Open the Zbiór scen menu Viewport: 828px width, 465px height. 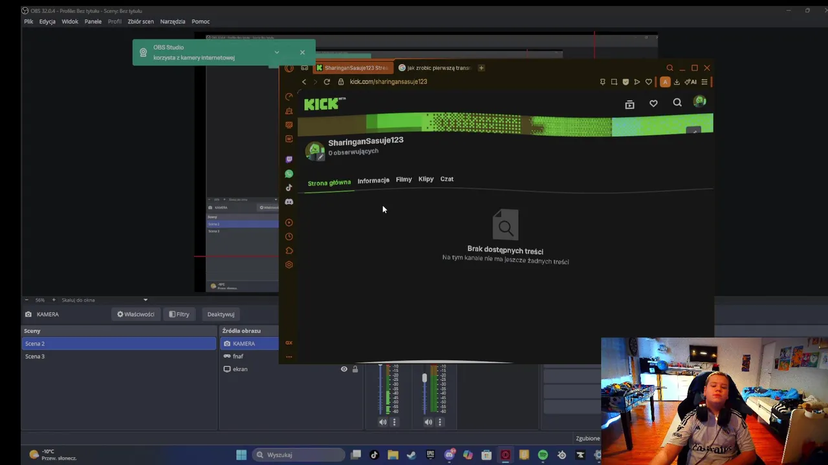tap(140, 21)
